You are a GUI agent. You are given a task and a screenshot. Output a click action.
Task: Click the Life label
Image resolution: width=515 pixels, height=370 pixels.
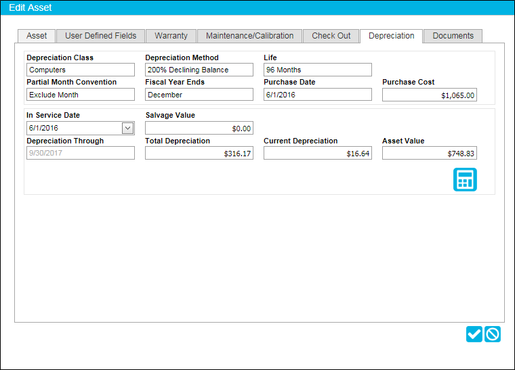(x=270, y=57)
